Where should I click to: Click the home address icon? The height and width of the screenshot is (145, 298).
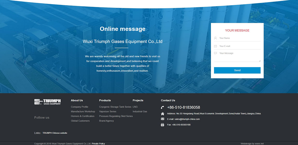point(162,114)
